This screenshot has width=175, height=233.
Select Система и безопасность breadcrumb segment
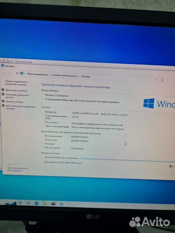point(64,76)
